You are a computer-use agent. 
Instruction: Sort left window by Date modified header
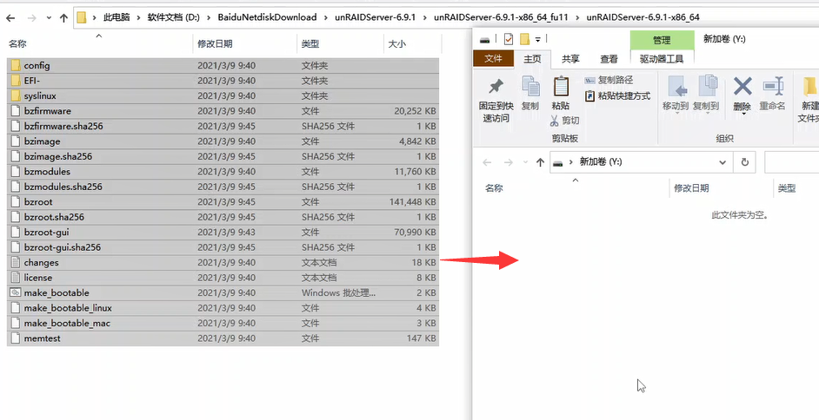point(244,44)
